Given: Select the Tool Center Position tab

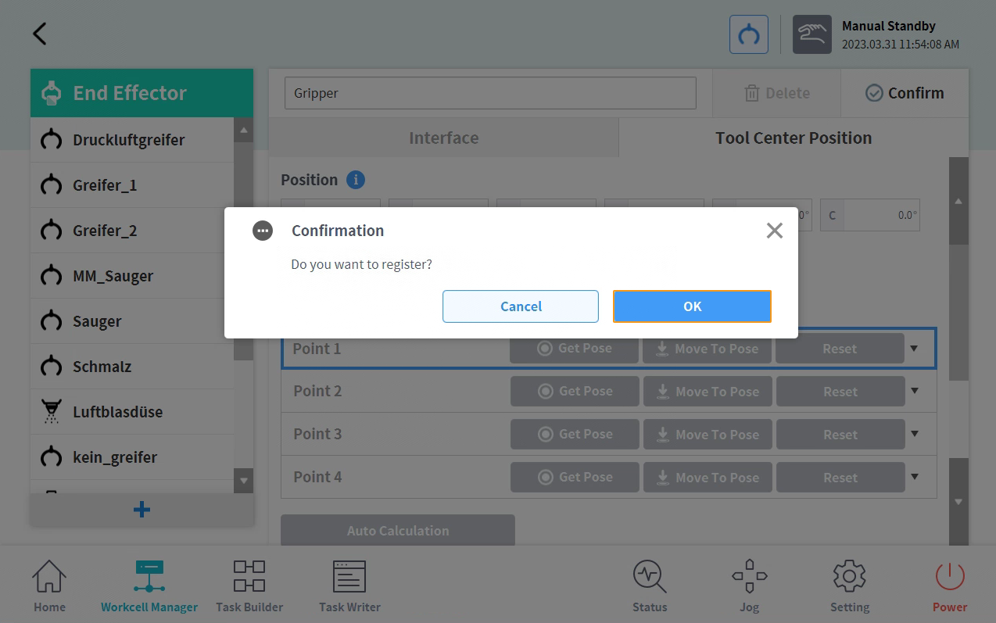Looking at the screenshot, I should point(793,138).
